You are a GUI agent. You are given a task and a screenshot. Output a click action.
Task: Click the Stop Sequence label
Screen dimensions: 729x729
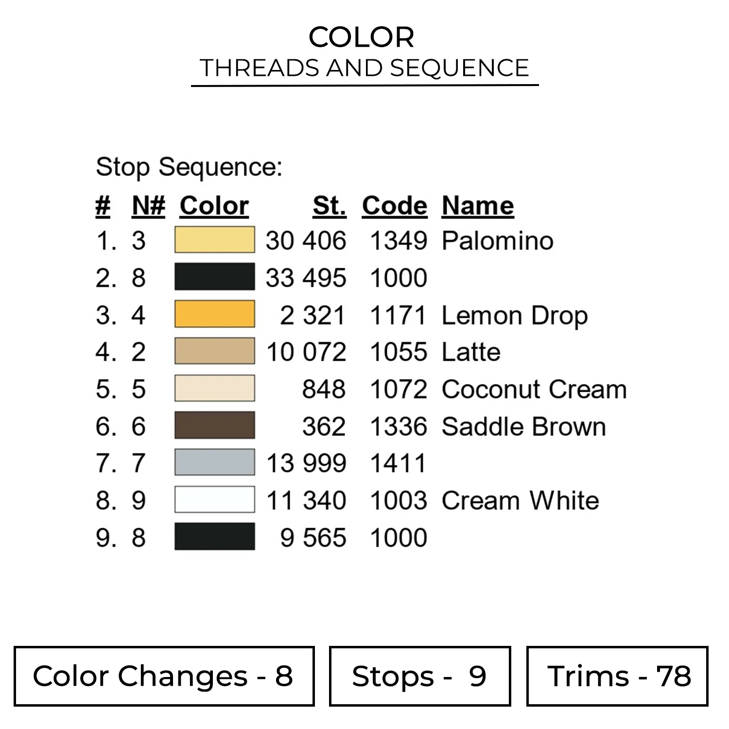coord(189,167)
